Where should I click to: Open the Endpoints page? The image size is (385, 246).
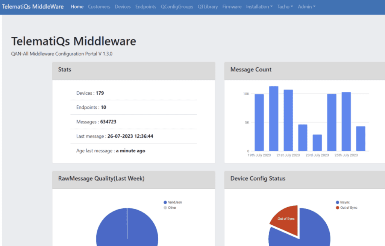point(146,6)
